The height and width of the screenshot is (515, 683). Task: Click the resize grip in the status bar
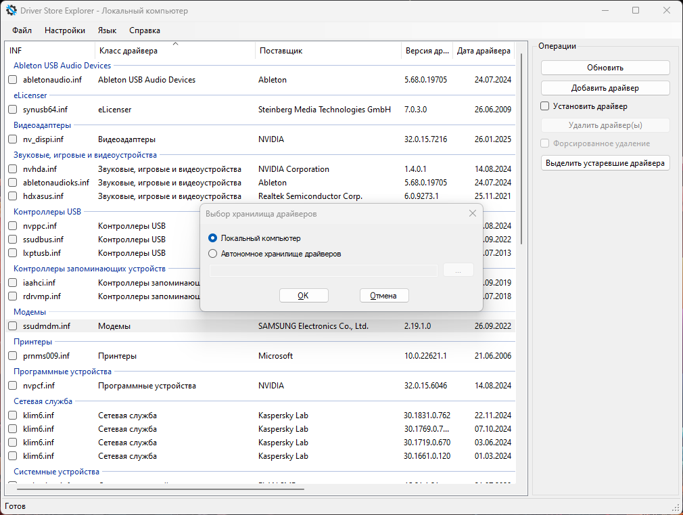[x=676, y=508]
